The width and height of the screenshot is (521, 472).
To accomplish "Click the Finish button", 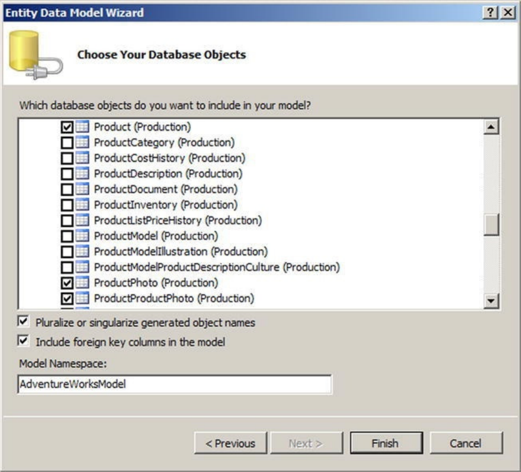I will tap(386, 443).
